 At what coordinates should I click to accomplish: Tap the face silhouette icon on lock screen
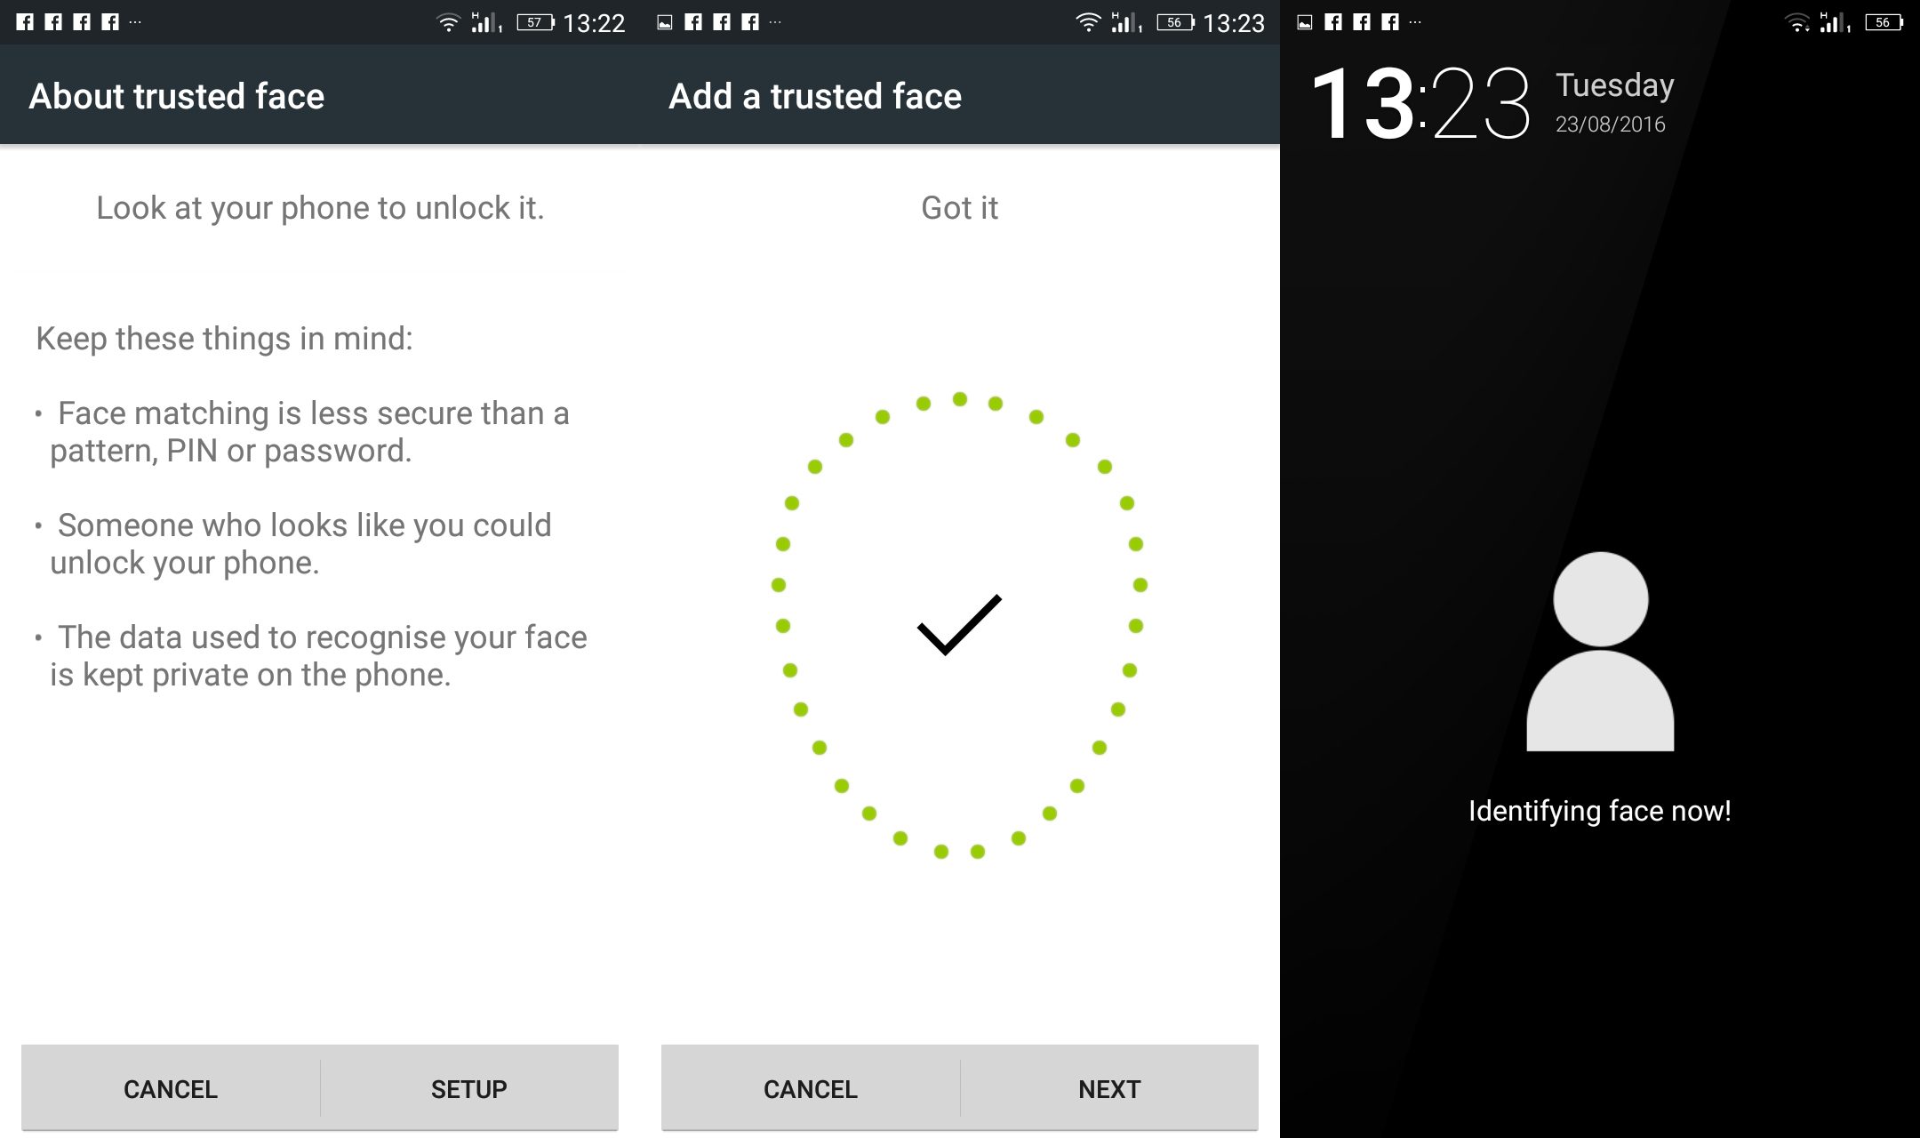point(1600,652)
